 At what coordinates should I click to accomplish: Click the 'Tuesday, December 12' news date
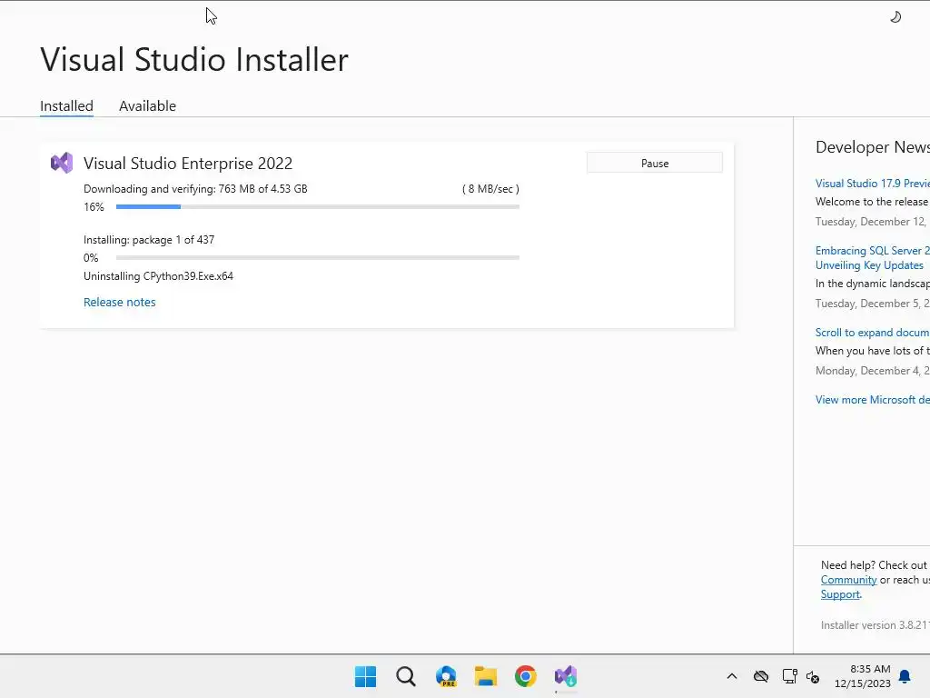click(x=871, y=222)
